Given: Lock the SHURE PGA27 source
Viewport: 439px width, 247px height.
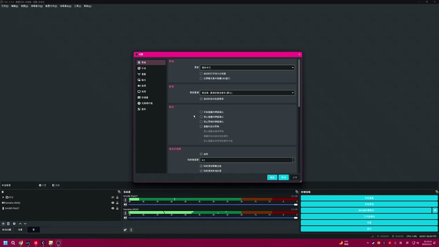Looking at the screenshot, I should tap(117, 209).
